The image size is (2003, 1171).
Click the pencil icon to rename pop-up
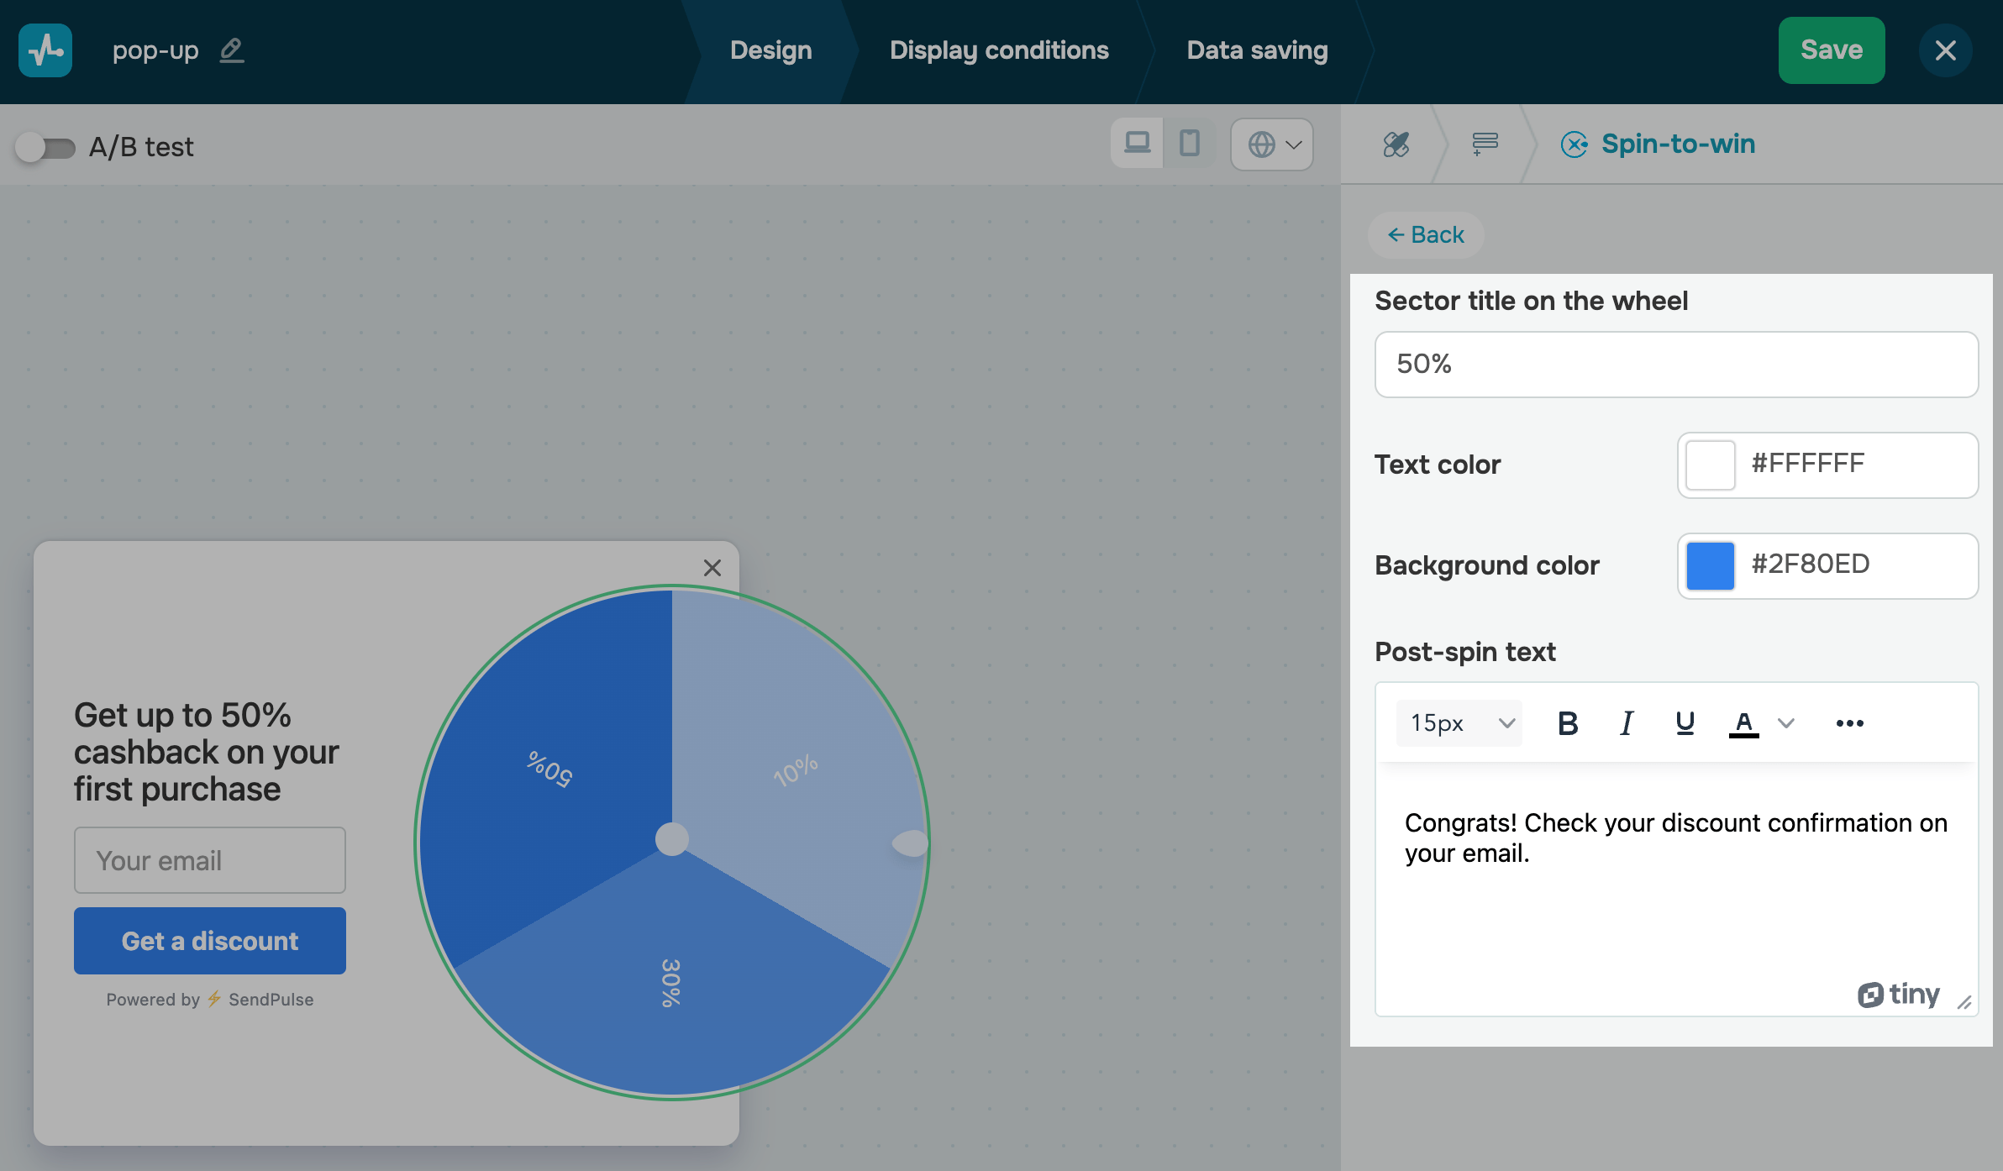point(232,50)
